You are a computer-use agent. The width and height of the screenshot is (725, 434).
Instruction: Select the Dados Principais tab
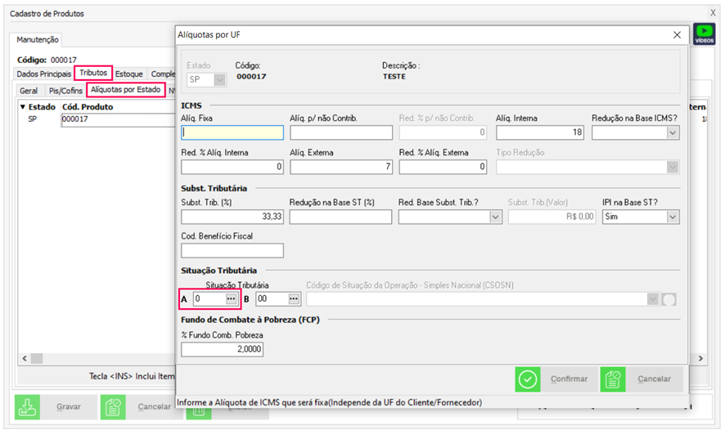(43, 74)
